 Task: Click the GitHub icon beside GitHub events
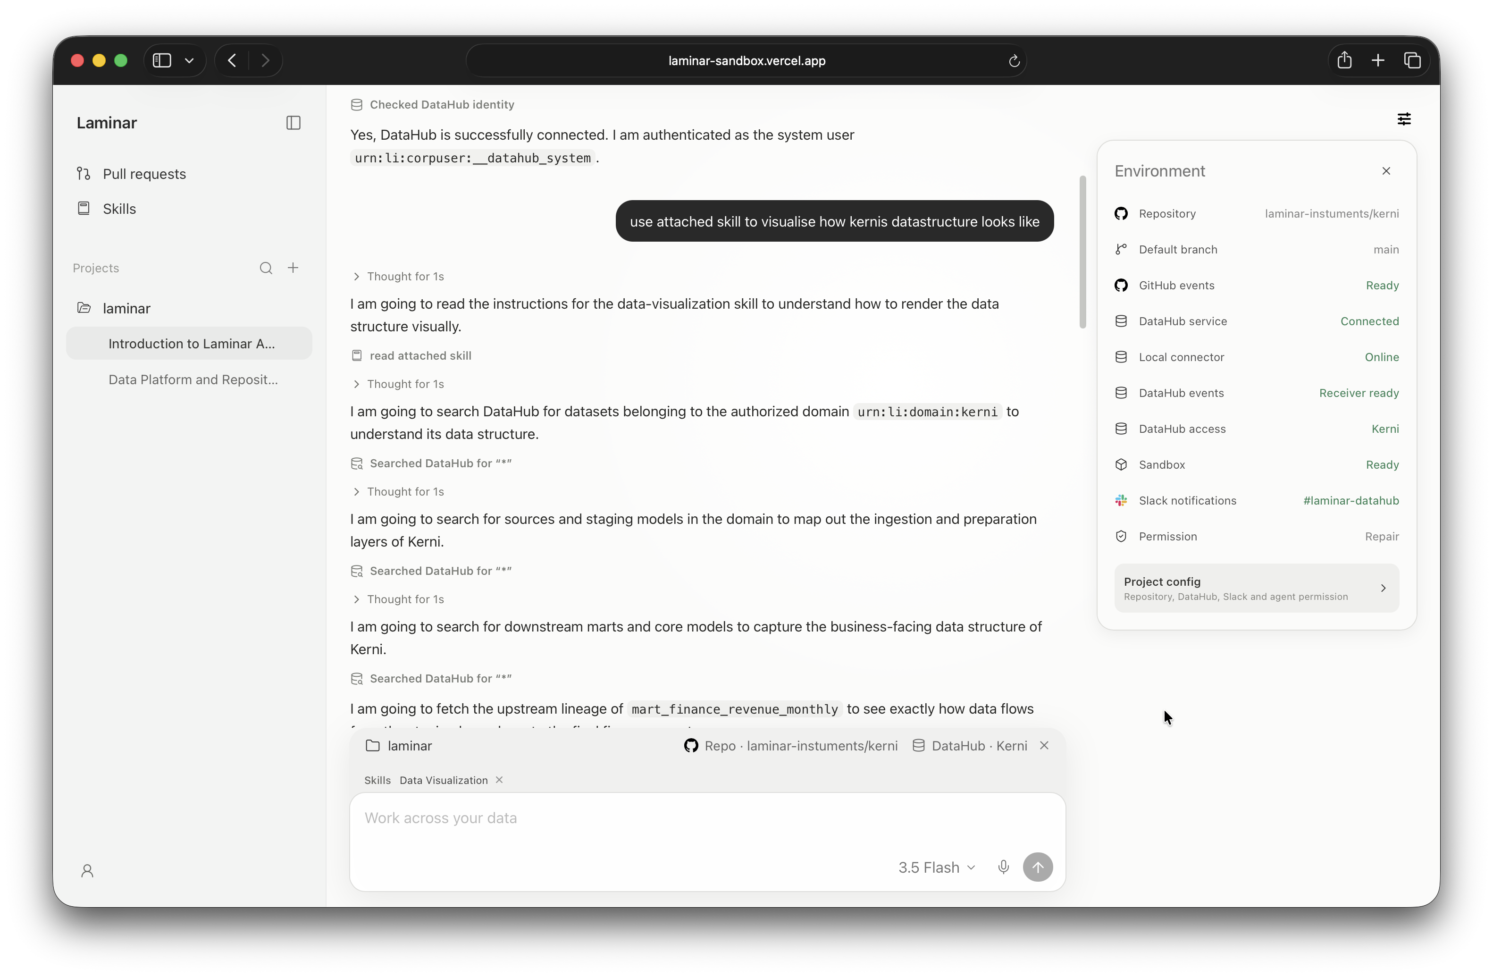pyautogui.click(x=1121, y=286)
